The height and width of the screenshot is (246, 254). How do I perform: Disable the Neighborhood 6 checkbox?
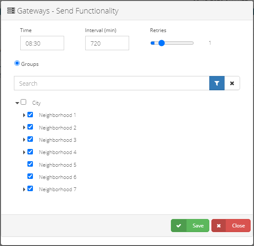30,176
